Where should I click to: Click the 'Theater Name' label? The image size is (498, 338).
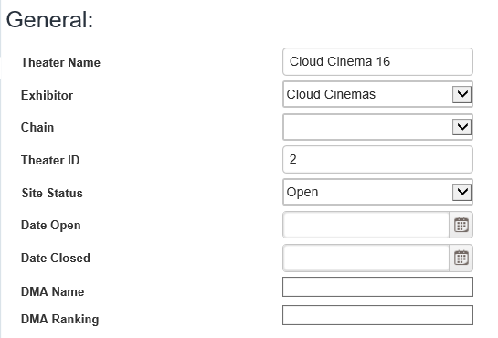coord(60,62)
